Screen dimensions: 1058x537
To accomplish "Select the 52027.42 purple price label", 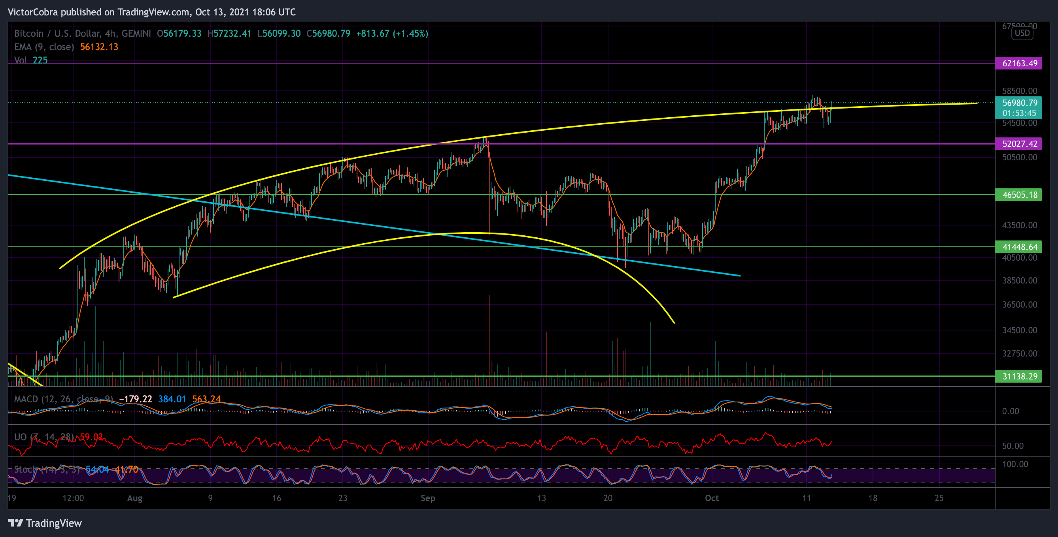I will tap(1018, 144).
